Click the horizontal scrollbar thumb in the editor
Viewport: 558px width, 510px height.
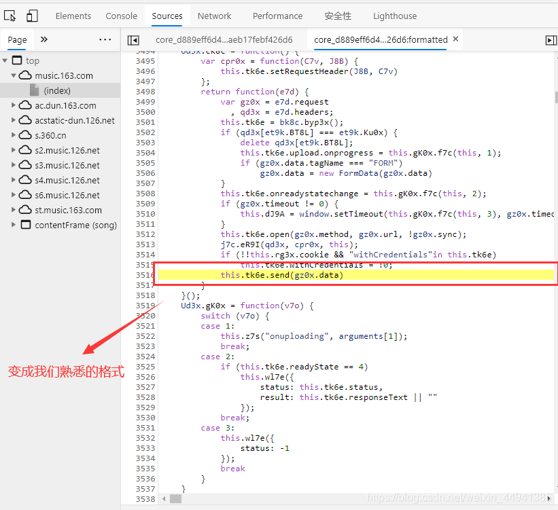[x=175, y=498]
